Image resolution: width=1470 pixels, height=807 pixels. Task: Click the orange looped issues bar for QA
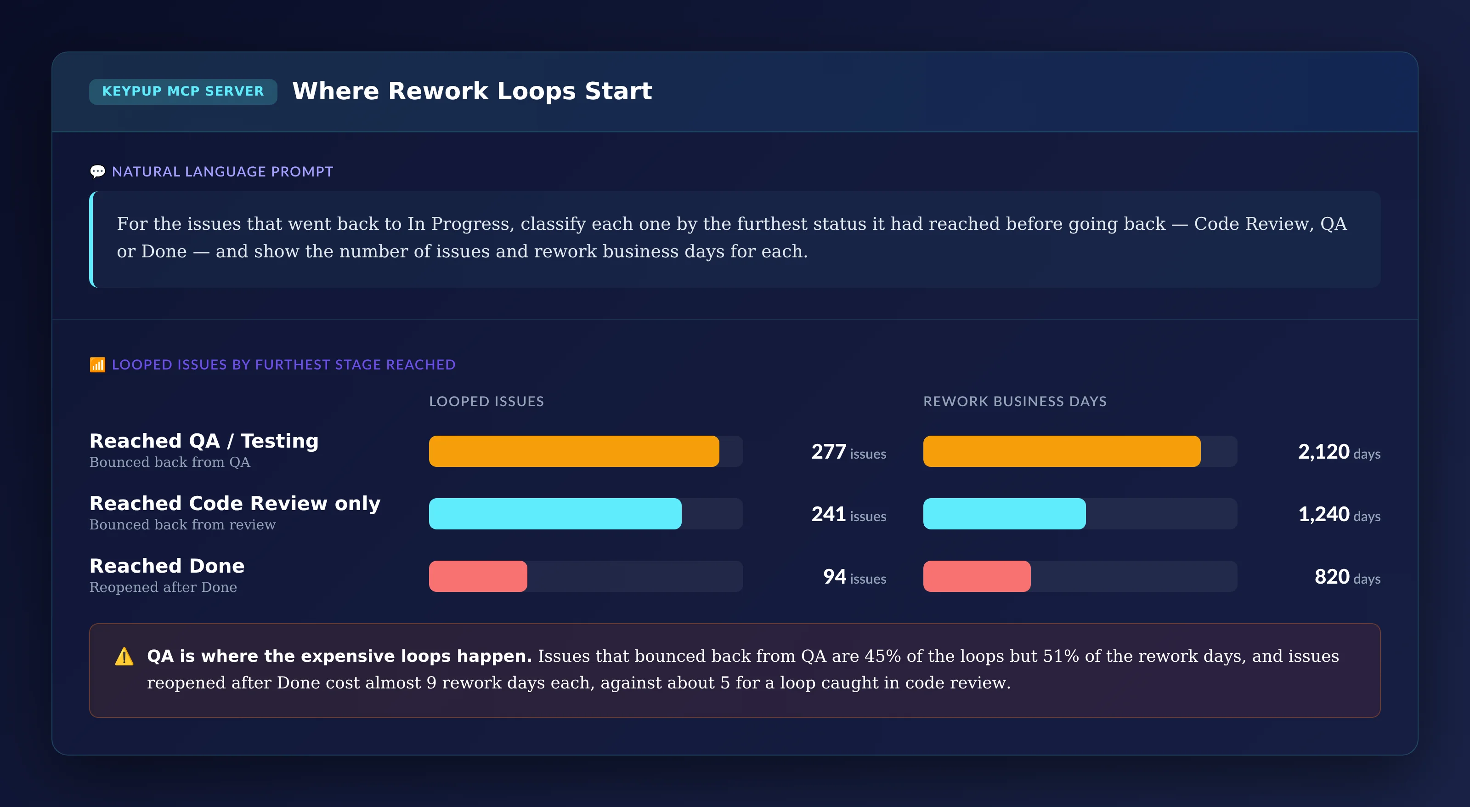(x=574, y=451)
